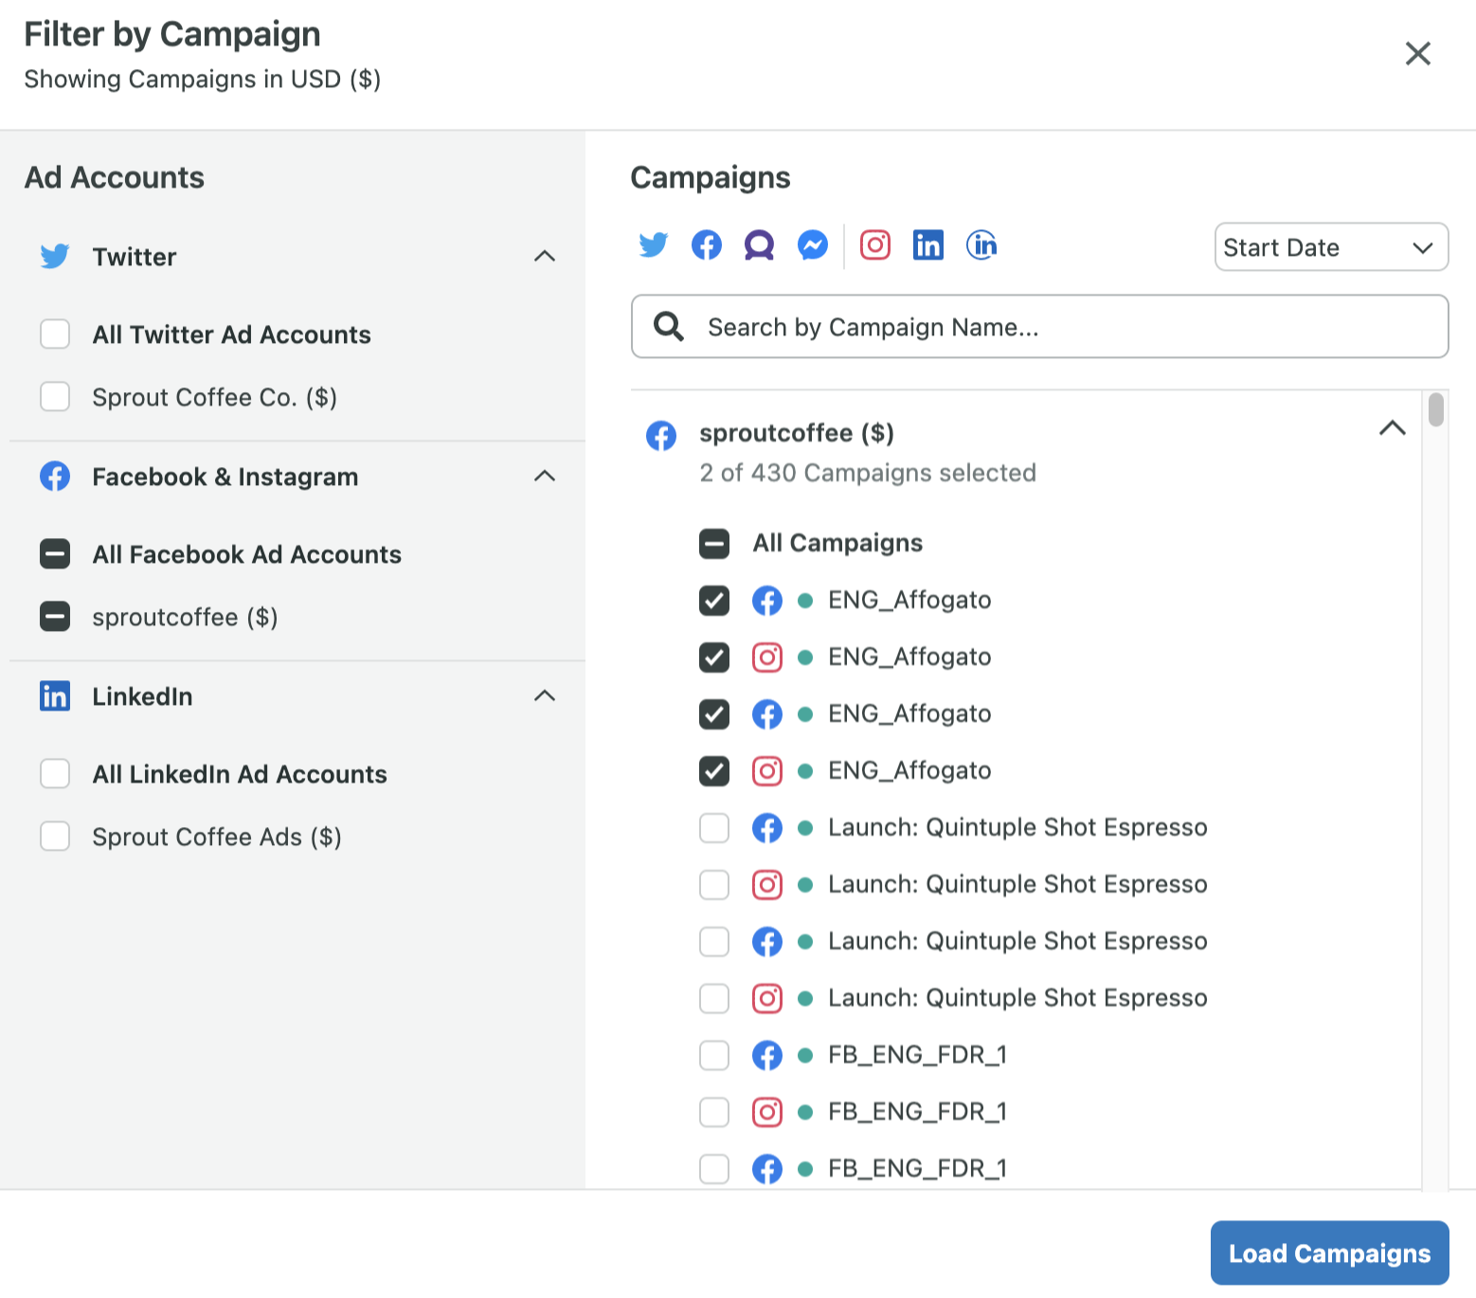Collapse the LinkedIn ad accounts section
The height and width of the screenshot is (1298, 1476).
pyautogui.click(x=545, y=696)
